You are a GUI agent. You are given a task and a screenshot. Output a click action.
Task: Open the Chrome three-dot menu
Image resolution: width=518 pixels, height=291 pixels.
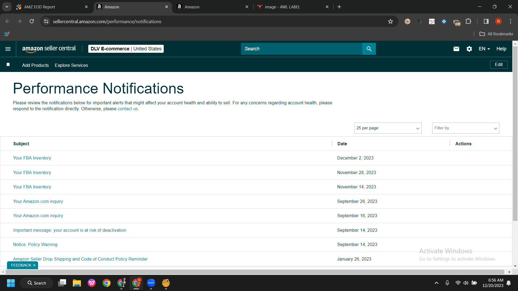(x=510, y=21)
